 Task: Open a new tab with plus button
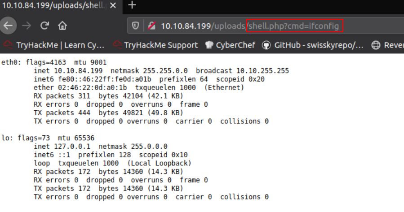click(x=132, y=5)
